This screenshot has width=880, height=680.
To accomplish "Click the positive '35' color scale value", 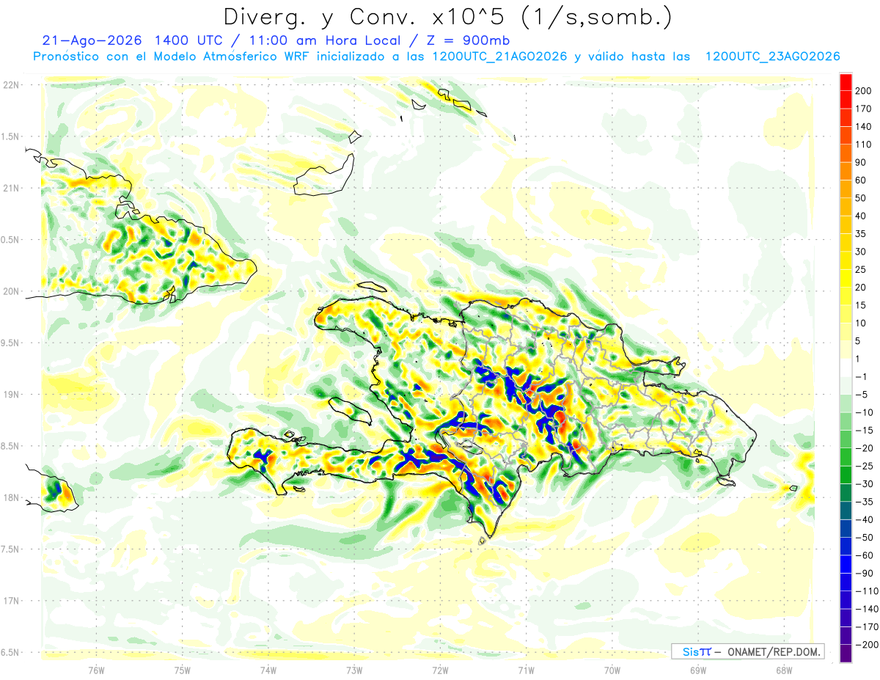I will pos(861,234).
